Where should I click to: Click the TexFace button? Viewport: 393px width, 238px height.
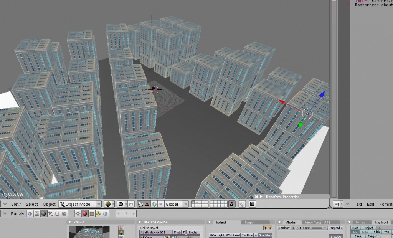coord(247,235)
